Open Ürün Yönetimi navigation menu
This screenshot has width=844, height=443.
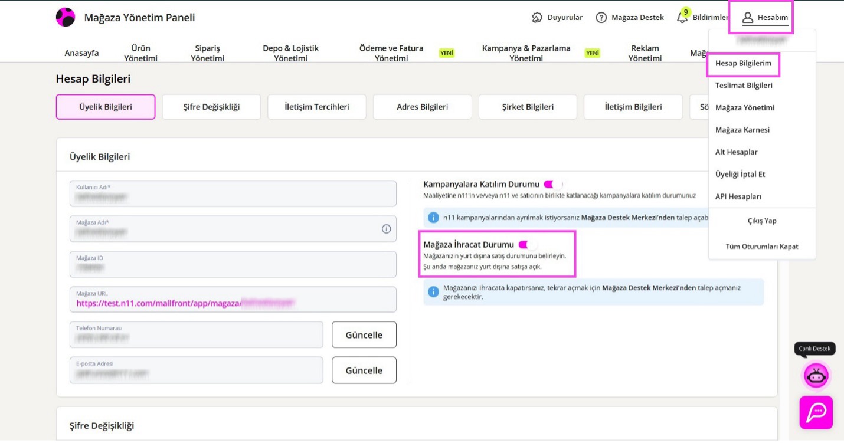pos(141,53)
